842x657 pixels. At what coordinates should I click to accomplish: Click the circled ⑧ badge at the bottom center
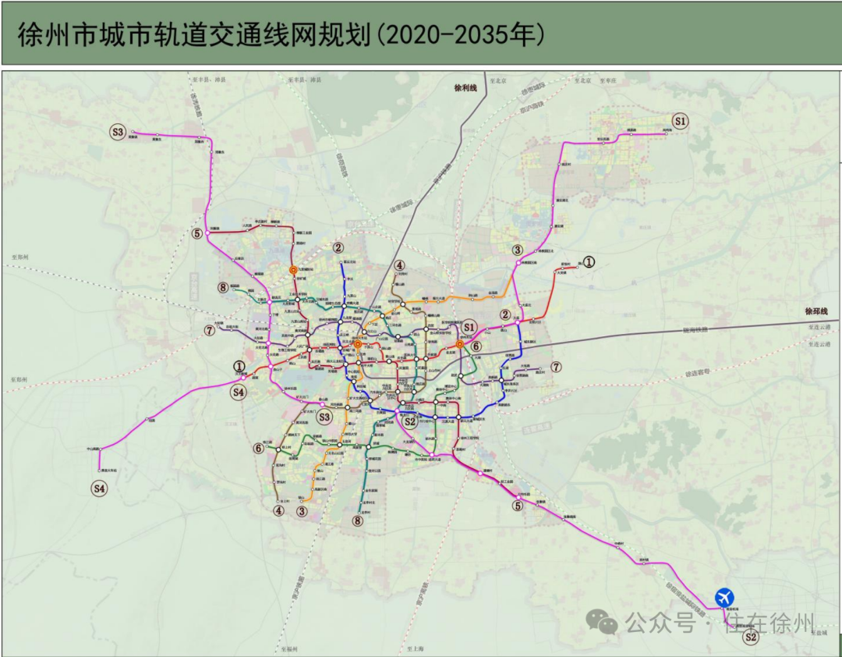click(x=358, y=519)
